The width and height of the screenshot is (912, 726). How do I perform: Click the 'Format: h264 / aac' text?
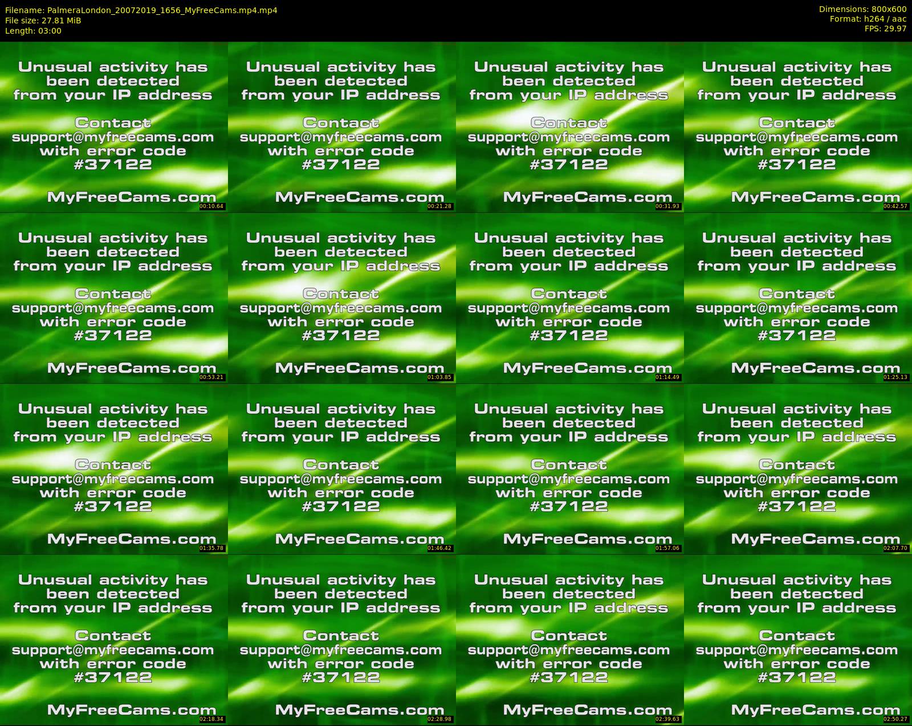coord(868,19)
